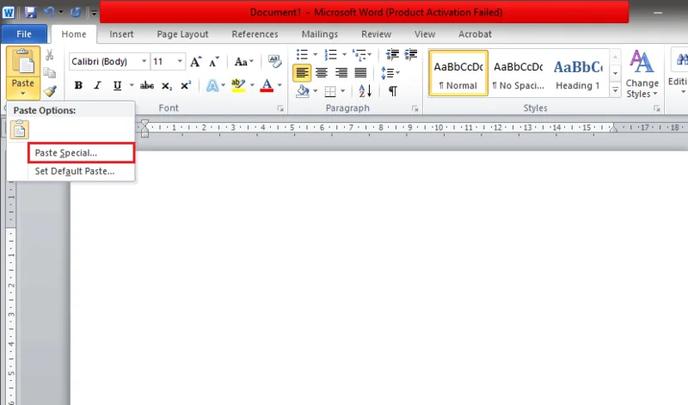This screenshot has height=405, width=688.
Task: Open the File tab
Action: [x=24, y=34]
